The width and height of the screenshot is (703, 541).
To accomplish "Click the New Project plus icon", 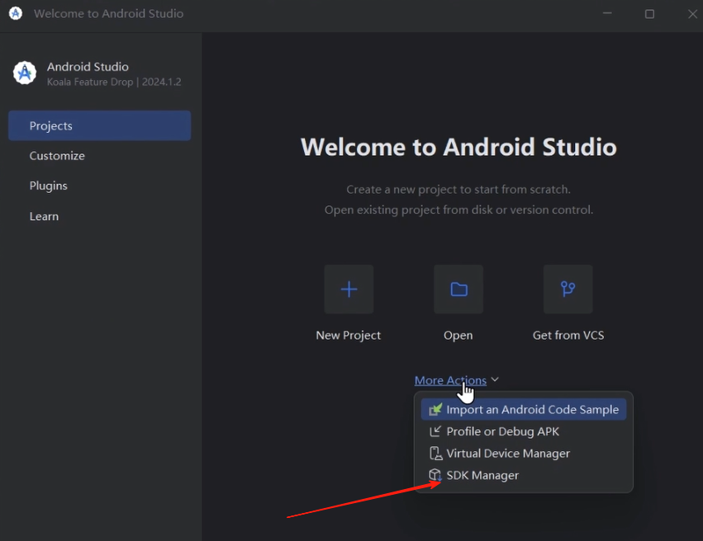I will click(x=349, y=289).
